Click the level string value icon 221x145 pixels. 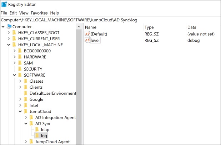pos(87,40)
